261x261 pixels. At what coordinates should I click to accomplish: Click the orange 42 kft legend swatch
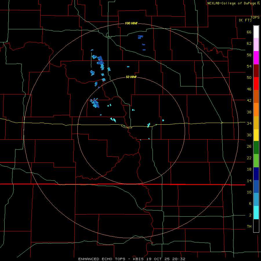point(256,110)
